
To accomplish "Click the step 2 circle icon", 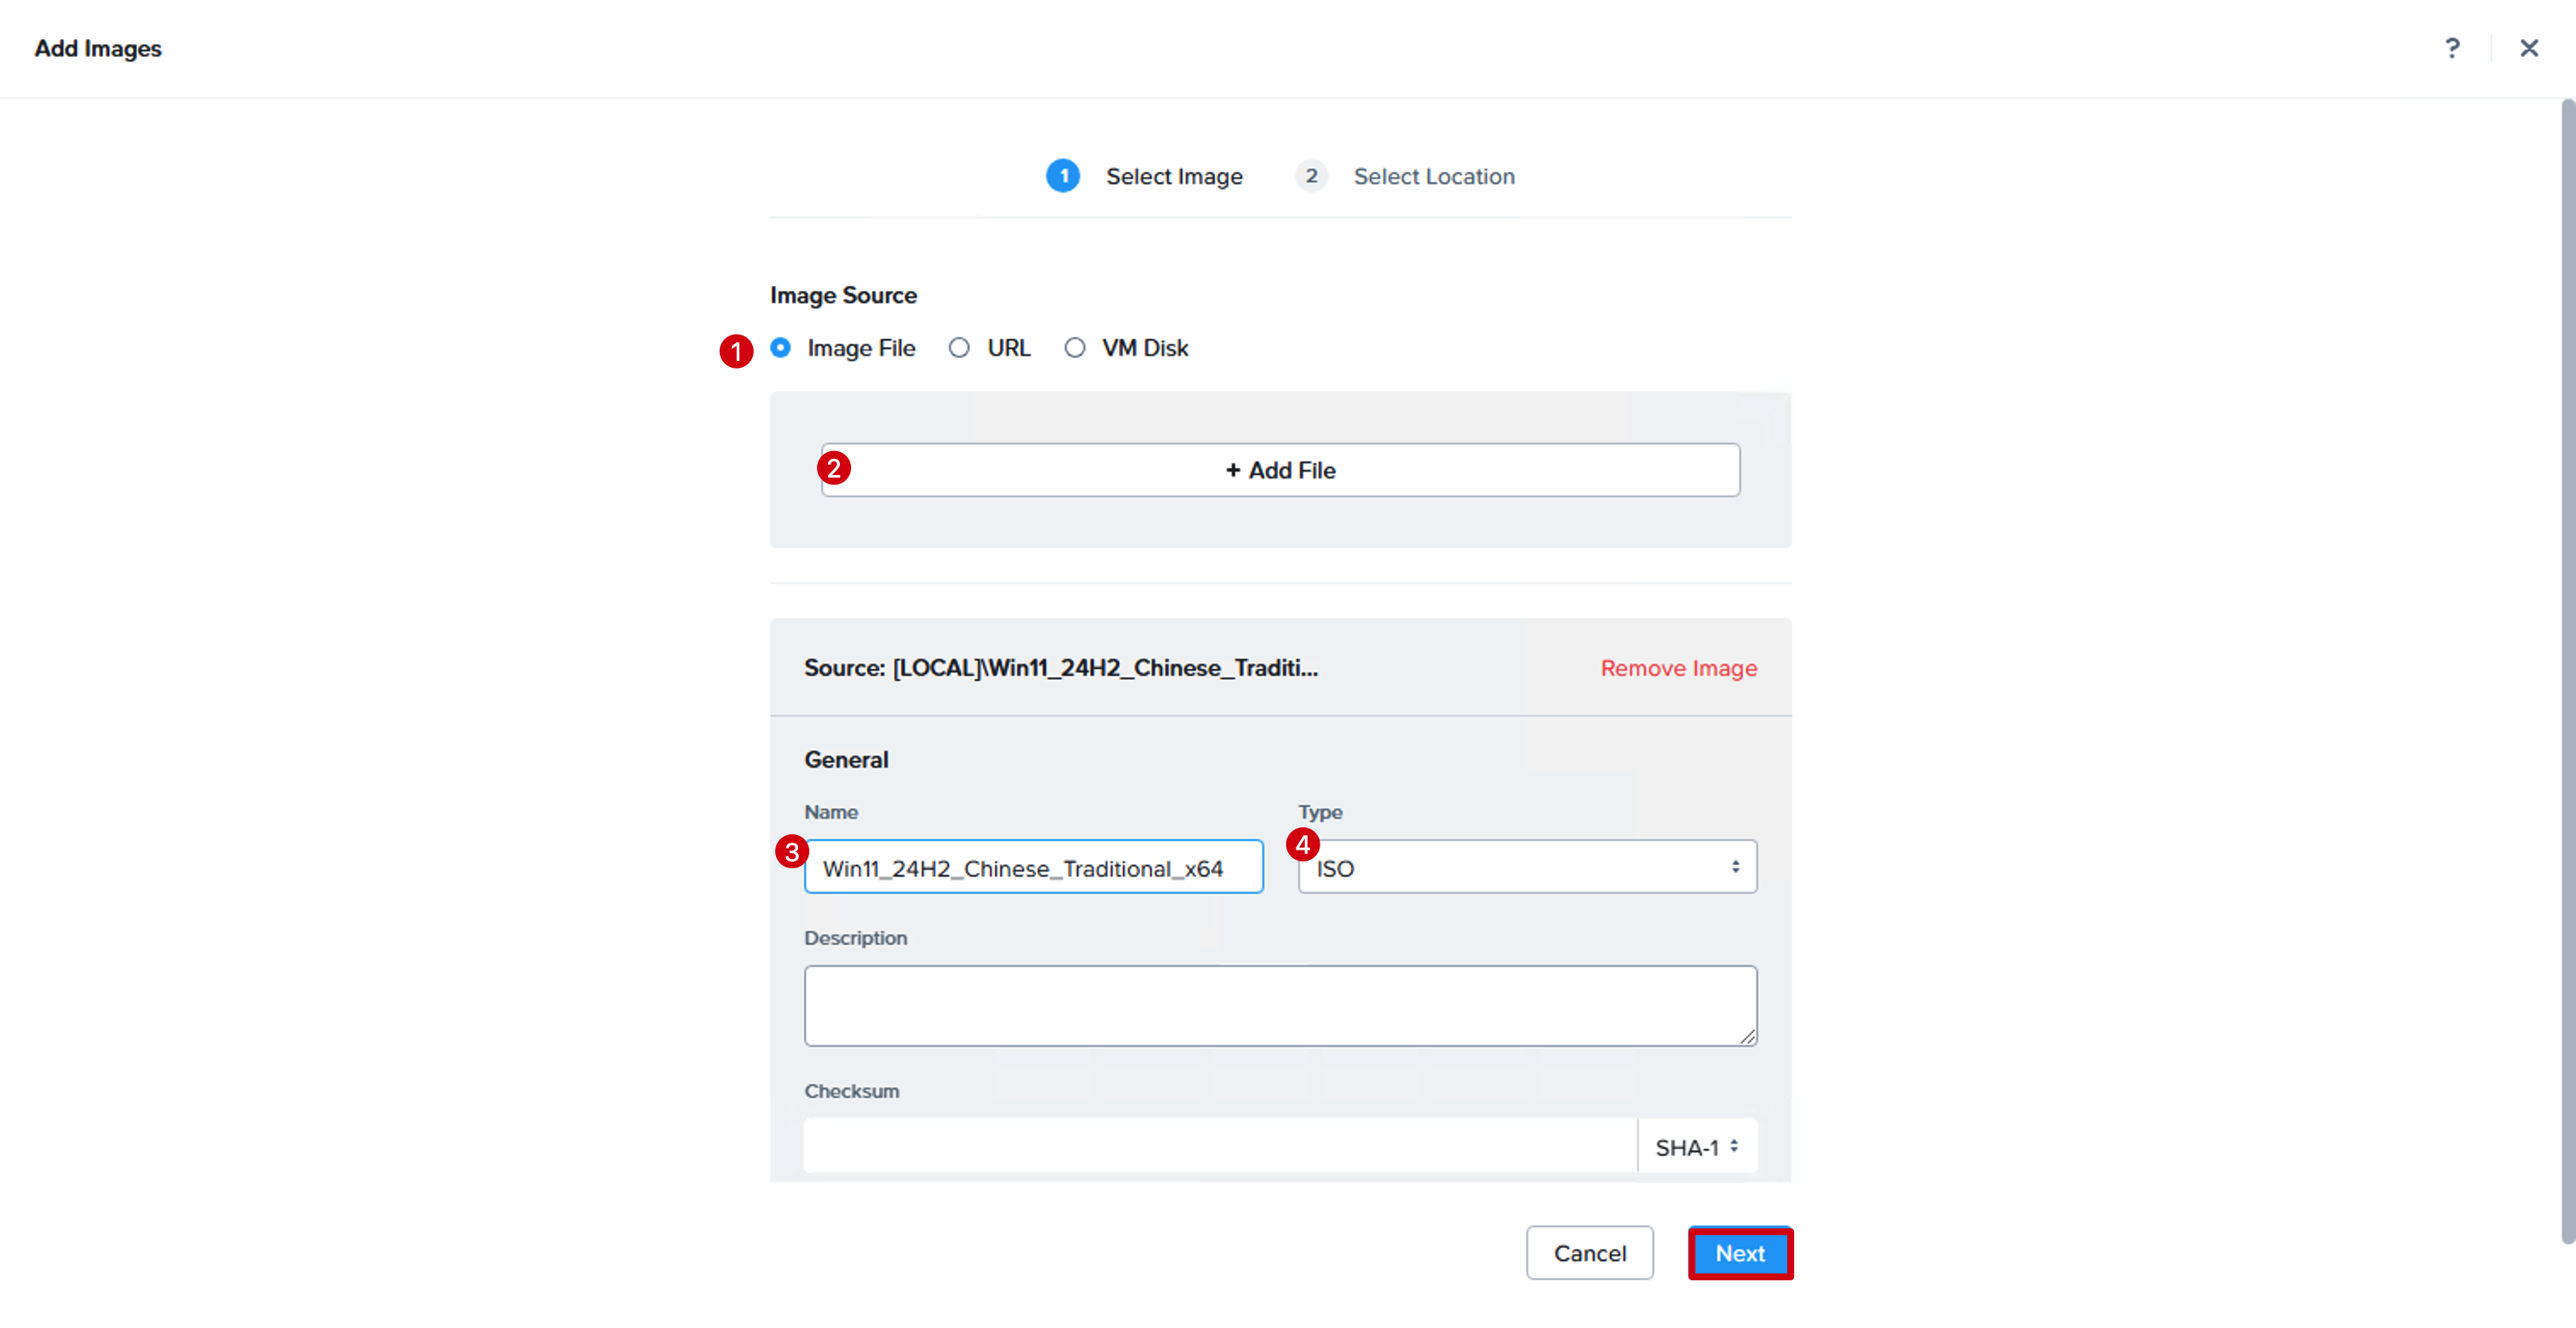I will pos(1311,176).
